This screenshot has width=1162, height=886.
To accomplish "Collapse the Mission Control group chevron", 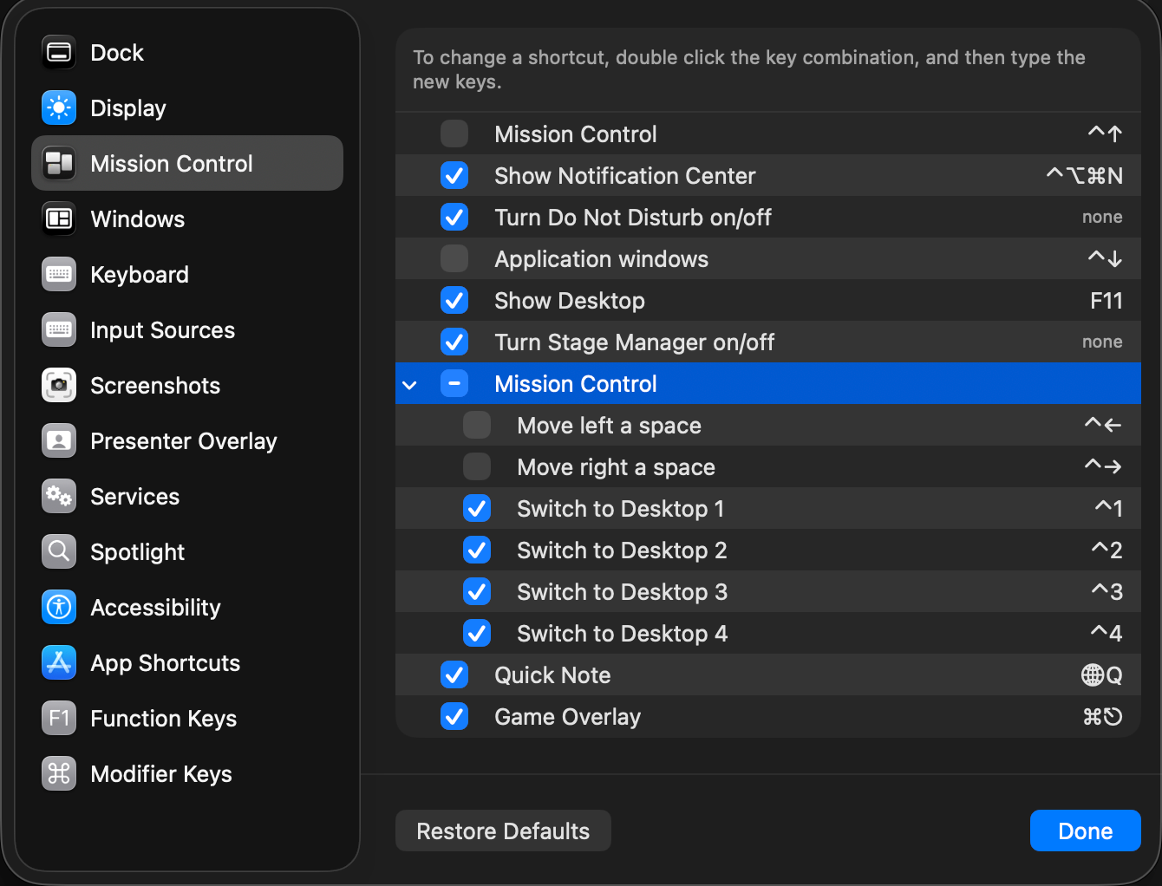I will 410,384.
